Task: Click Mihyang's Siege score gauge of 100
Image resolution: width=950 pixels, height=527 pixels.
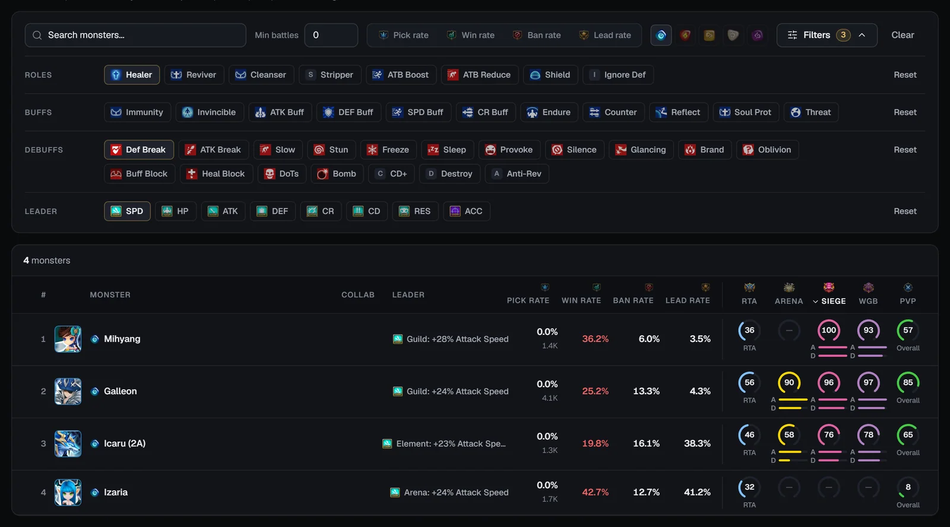Action: [x=829, y=330]
